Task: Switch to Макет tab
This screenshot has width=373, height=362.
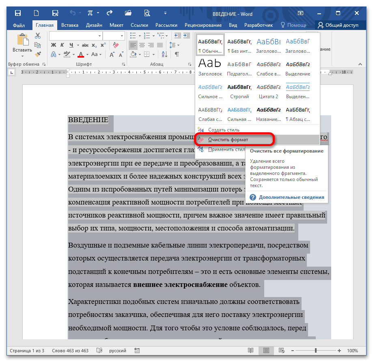Action: (x=116, y=25)
